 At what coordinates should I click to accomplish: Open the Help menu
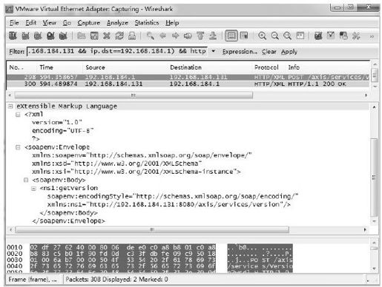172,23
